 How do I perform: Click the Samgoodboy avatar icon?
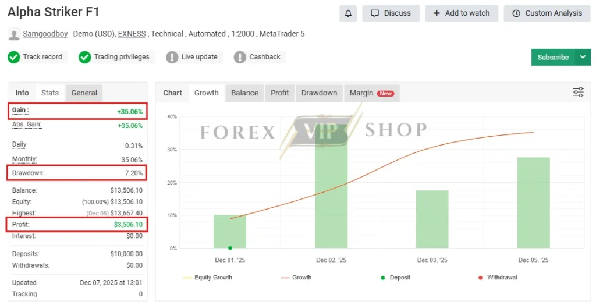click(x=14, y=34)
